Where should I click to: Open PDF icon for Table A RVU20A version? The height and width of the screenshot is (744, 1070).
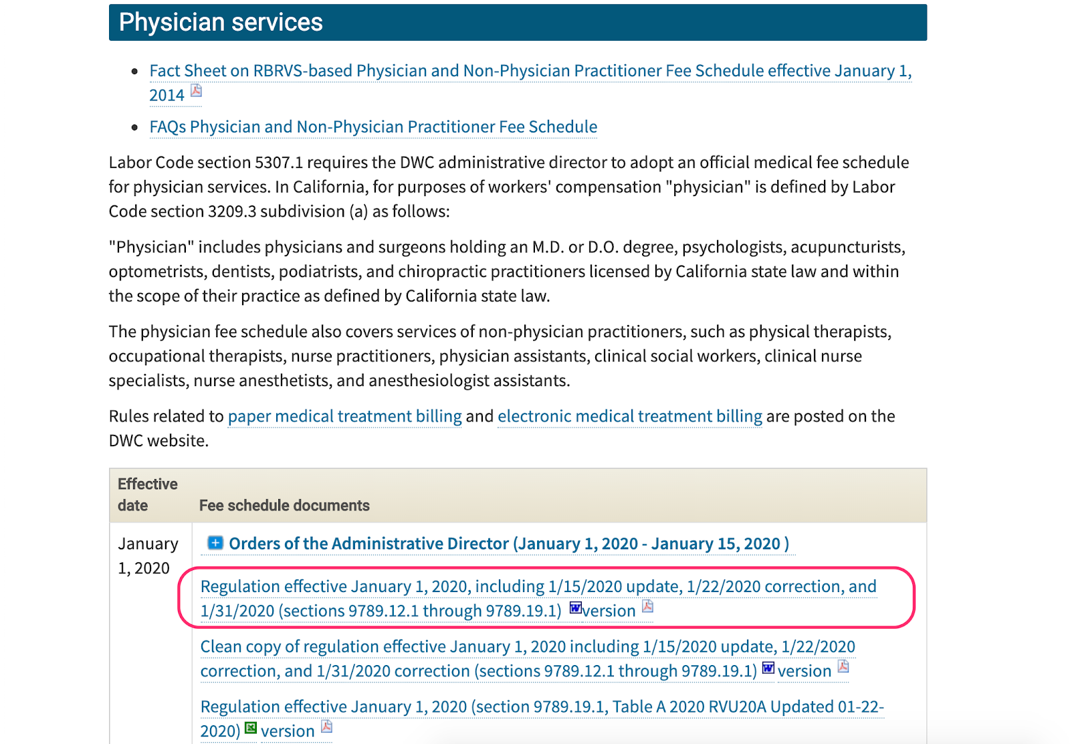[x=326, y=727]
